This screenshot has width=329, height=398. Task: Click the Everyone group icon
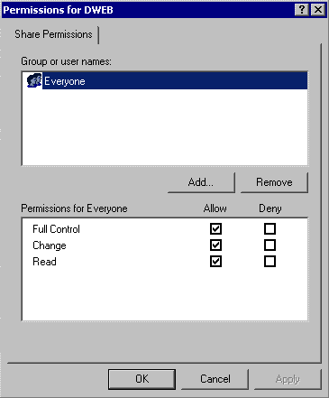click(x=34, y=80)
